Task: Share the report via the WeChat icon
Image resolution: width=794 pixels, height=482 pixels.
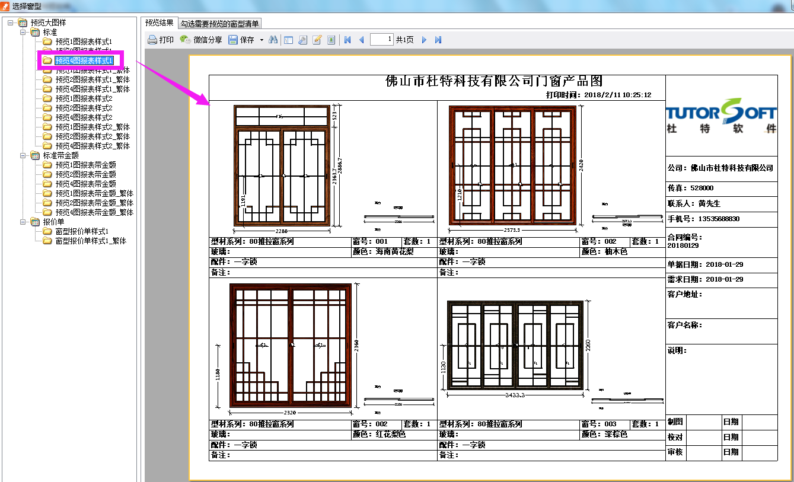Action: pyautogui.click(x=185, y=40)
